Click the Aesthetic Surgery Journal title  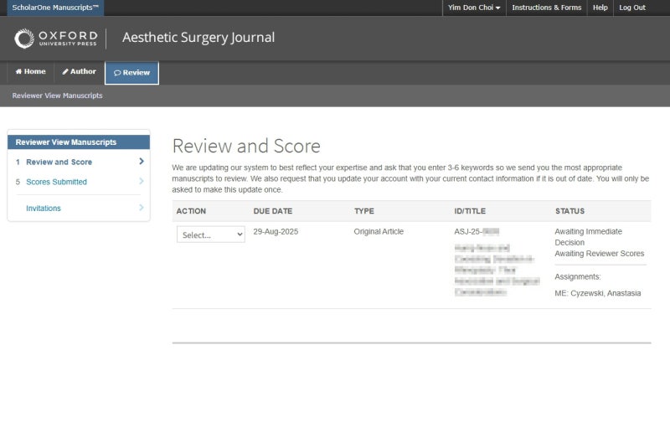tap(198, 38)
